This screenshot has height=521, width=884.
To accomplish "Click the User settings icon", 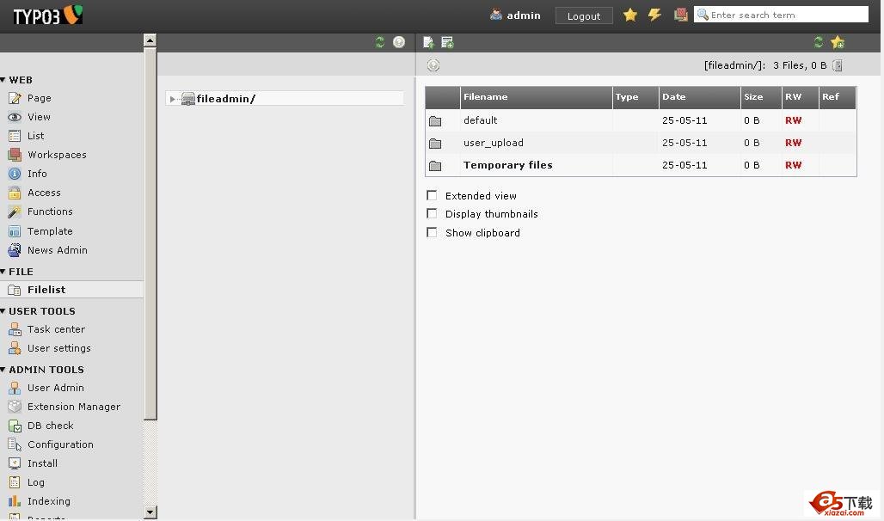I will tap(15, 348).
